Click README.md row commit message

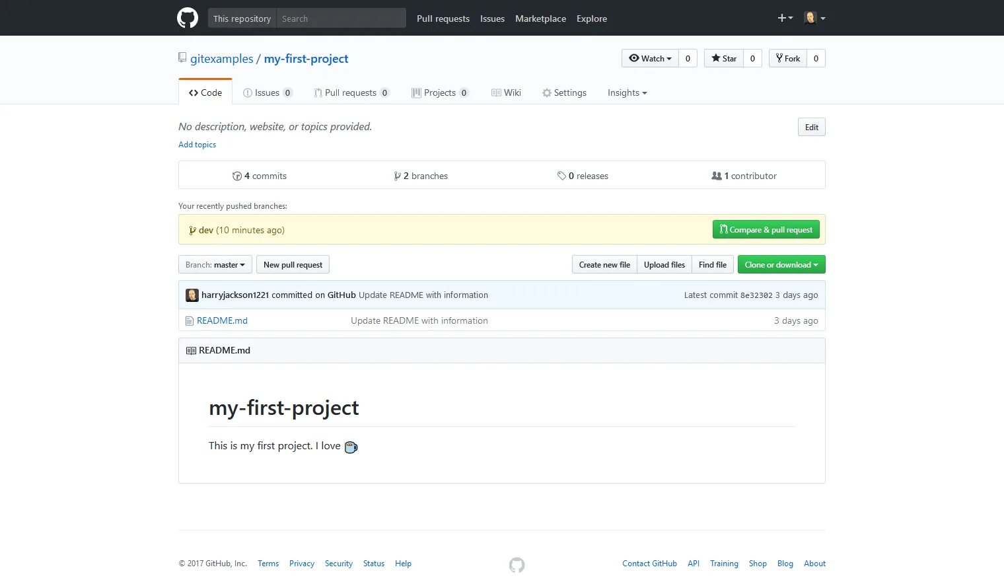click(419, 320)
